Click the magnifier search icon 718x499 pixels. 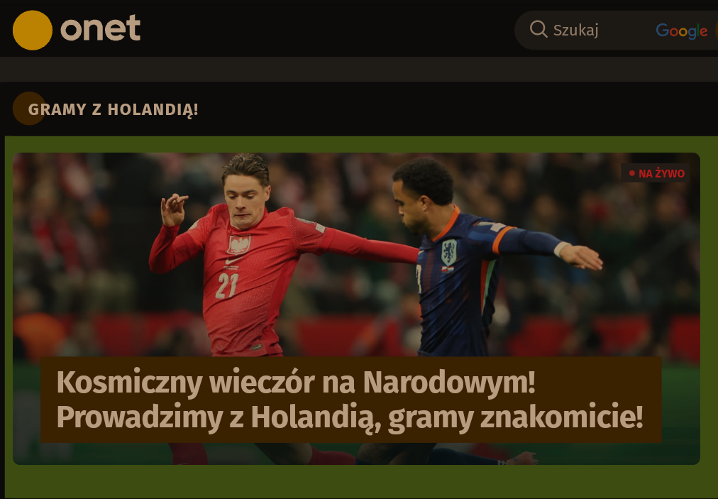pos(538,29)
